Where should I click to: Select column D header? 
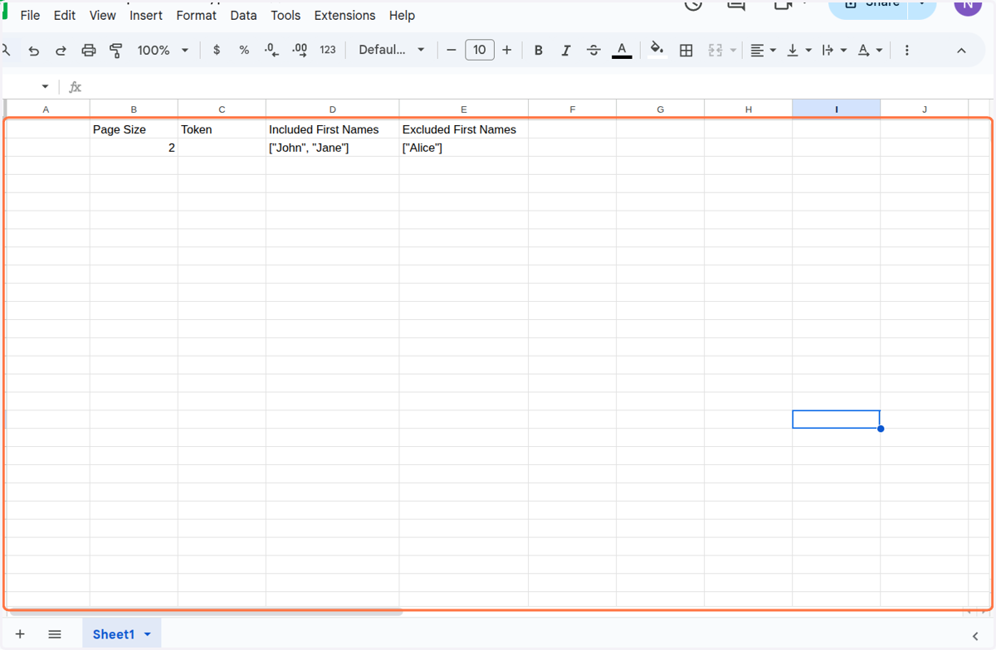pos(332,109)
